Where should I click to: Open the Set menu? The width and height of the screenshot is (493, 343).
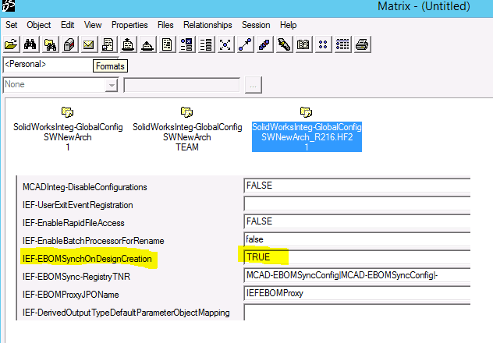click(12, 25)
